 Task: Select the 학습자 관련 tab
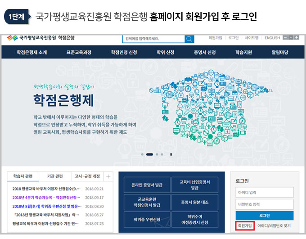click(23, 176)
